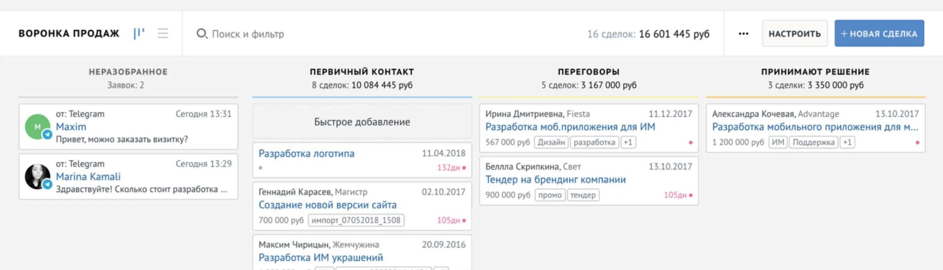Open deal Создание новой версии сайта
The height and width of the screenshot is (270, 943).
pos(328,205)
